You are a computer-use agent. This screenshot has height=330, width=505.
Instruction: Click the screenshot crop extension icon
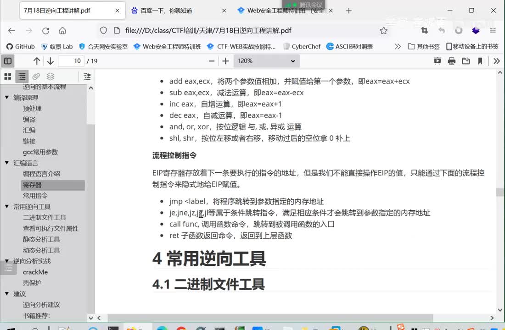pos(425,31)
